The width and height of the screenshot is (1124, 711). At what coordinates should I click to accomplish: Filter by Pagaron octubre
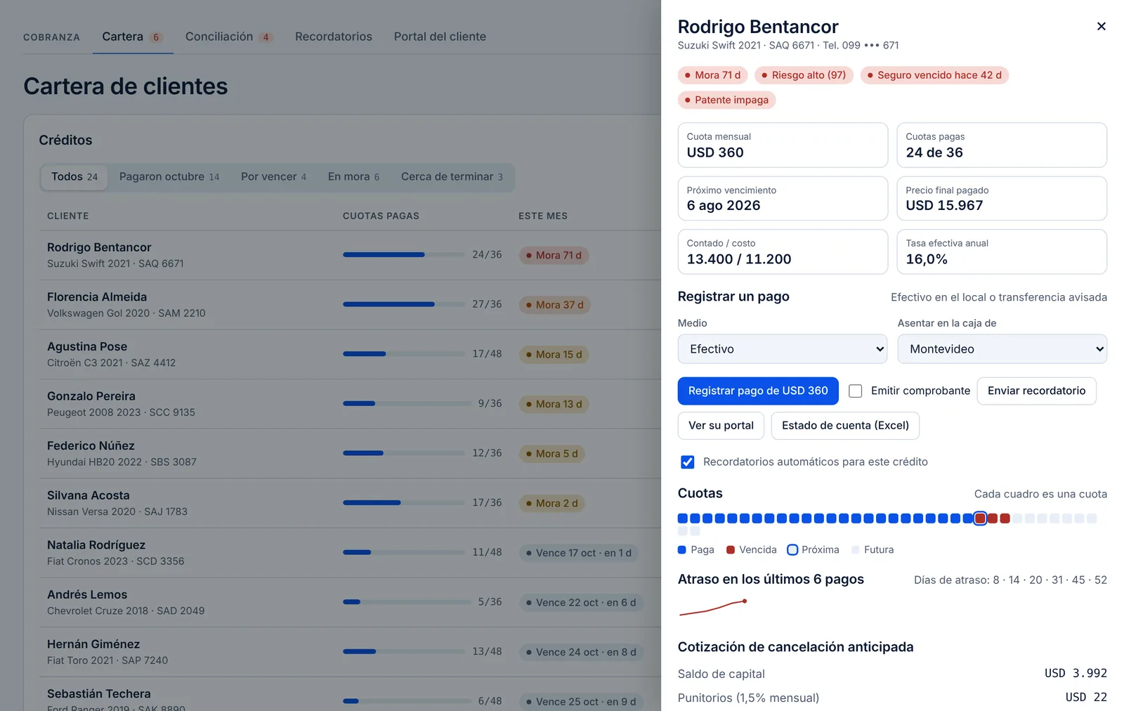(x=169, y=177)
